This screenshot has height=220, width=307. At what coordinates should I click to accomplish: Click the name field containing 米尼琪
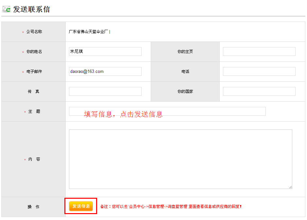tap(105, 51)
